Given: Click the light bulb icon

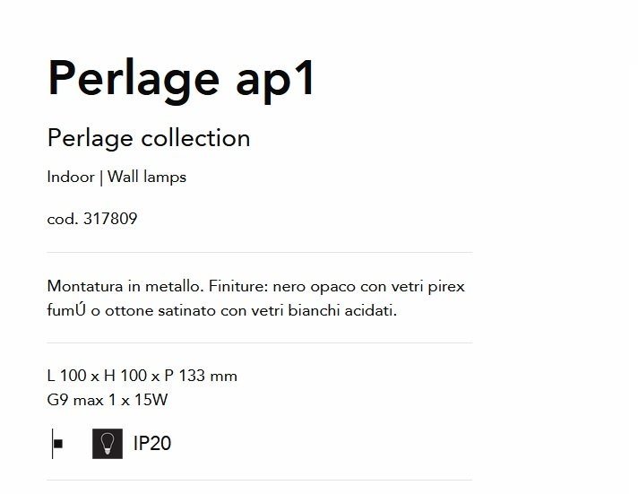Looking at the screenshot, I should coord(108,444).
